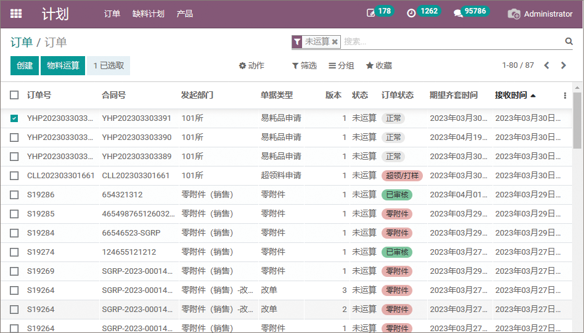Open the edit notifications icon showing 178

click(371, 13)
